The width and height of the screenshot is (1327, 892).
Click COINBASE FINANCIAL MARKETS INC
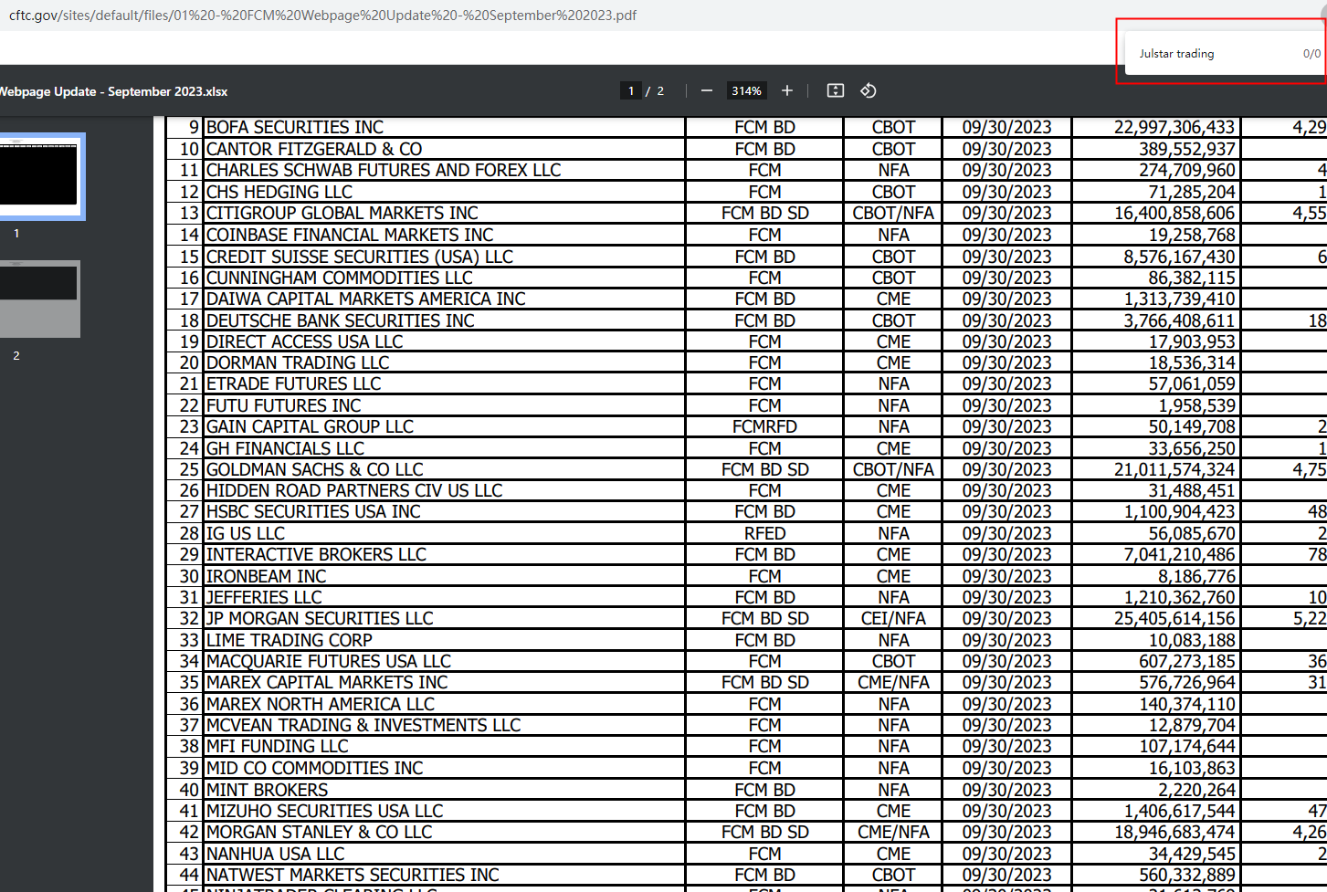[350, 235]
